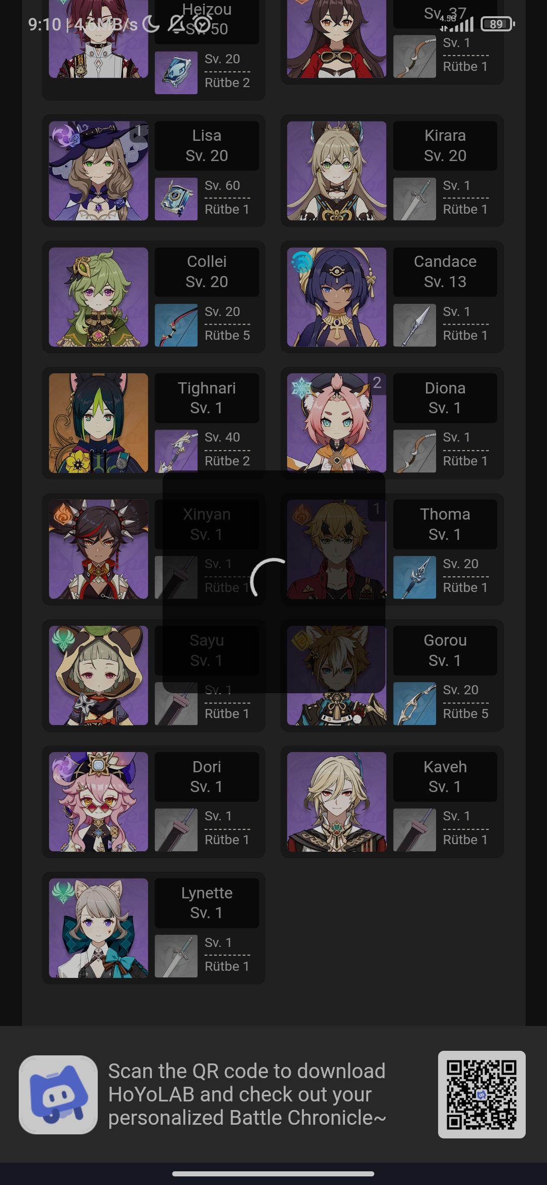Tap the Kirara Sv. 20 name label
The width and height of the screenshot is (547, 1185).
(x=445, y=145)
